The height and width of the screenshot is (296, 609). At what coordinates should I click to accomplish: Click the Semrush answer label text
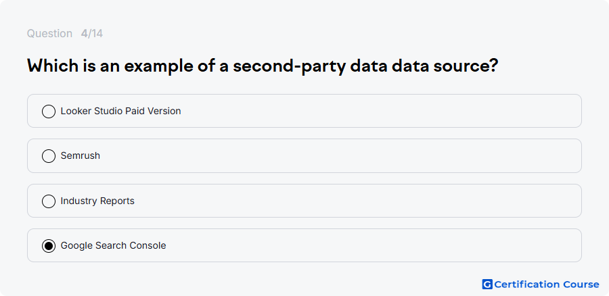81,155
